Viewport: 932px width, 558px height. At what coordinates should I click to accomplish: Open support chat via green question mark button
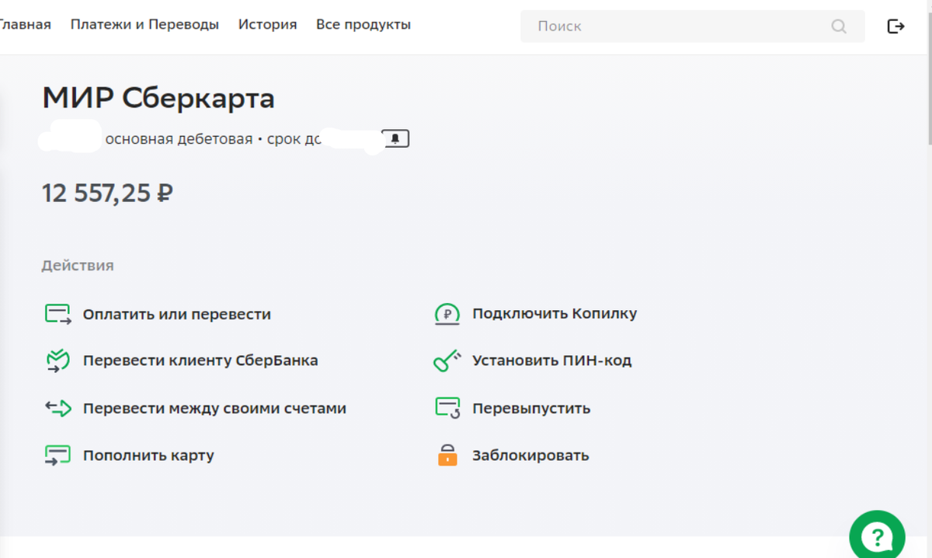pos(877,535)
